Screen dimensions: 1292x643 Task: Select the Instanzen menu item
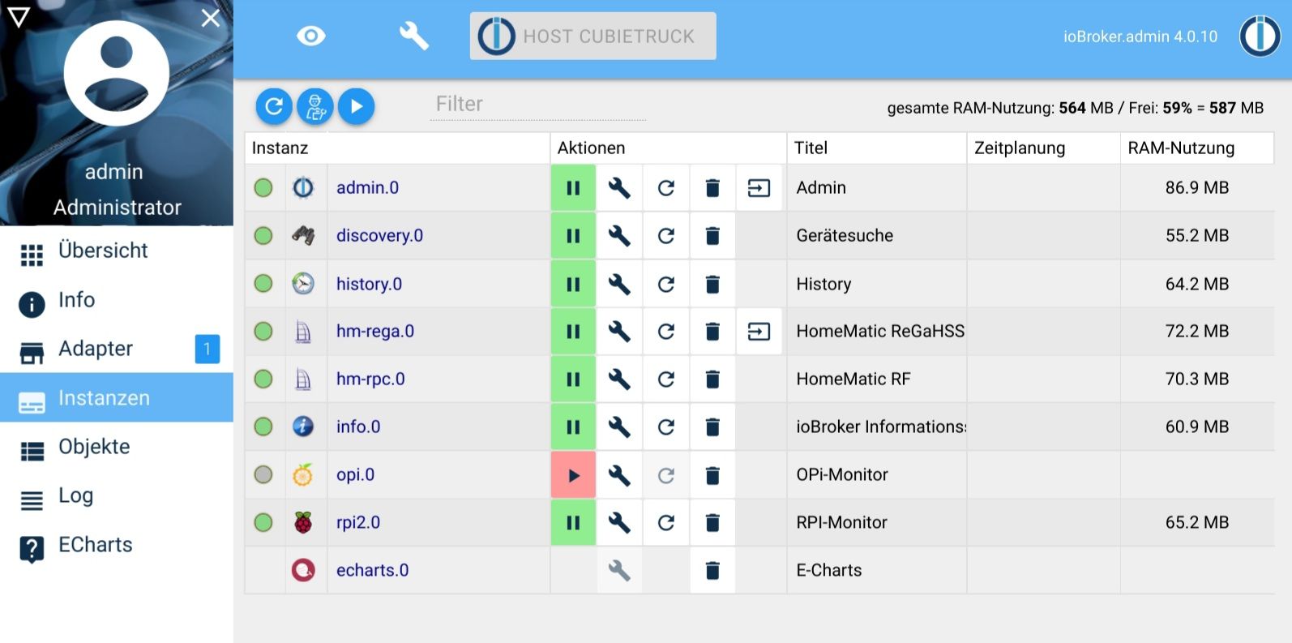[x=117, y=398]
